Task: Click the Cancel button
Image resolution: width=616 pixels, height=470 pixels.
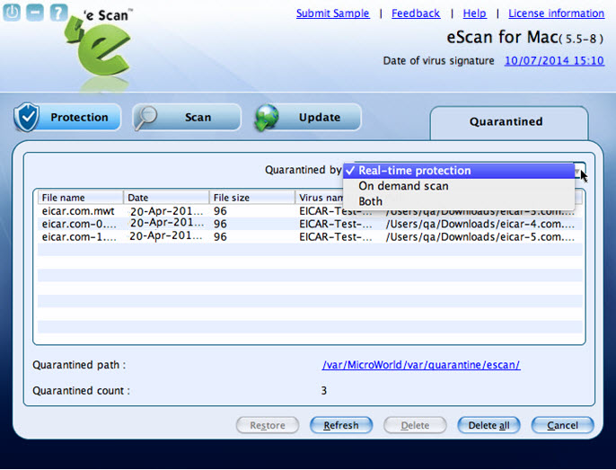Action: [562, 425]
